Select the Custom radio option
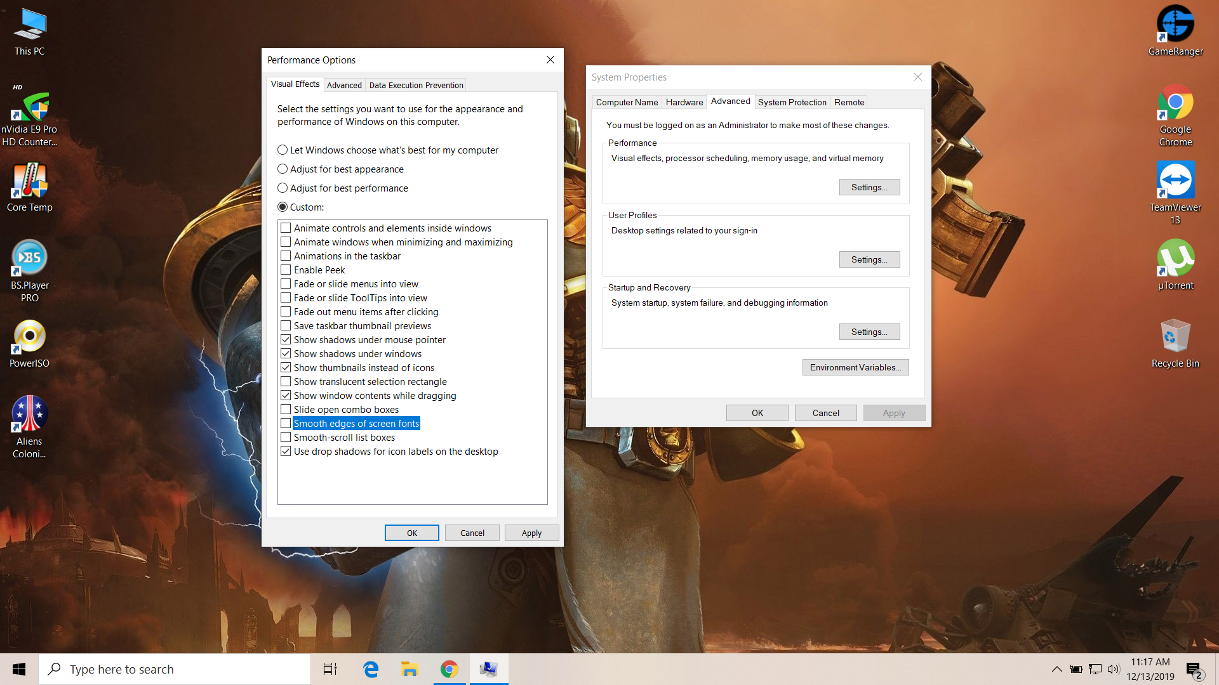 pos(301,207)
